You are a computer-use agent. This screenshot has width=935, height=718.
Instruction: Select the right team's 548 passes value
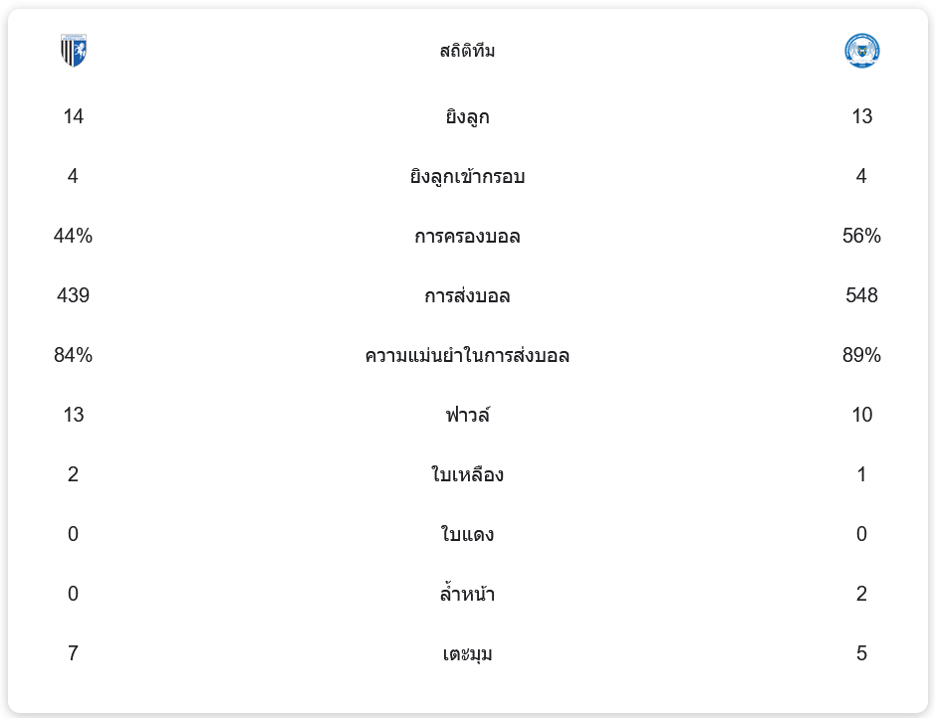click(x=861, y=295)
